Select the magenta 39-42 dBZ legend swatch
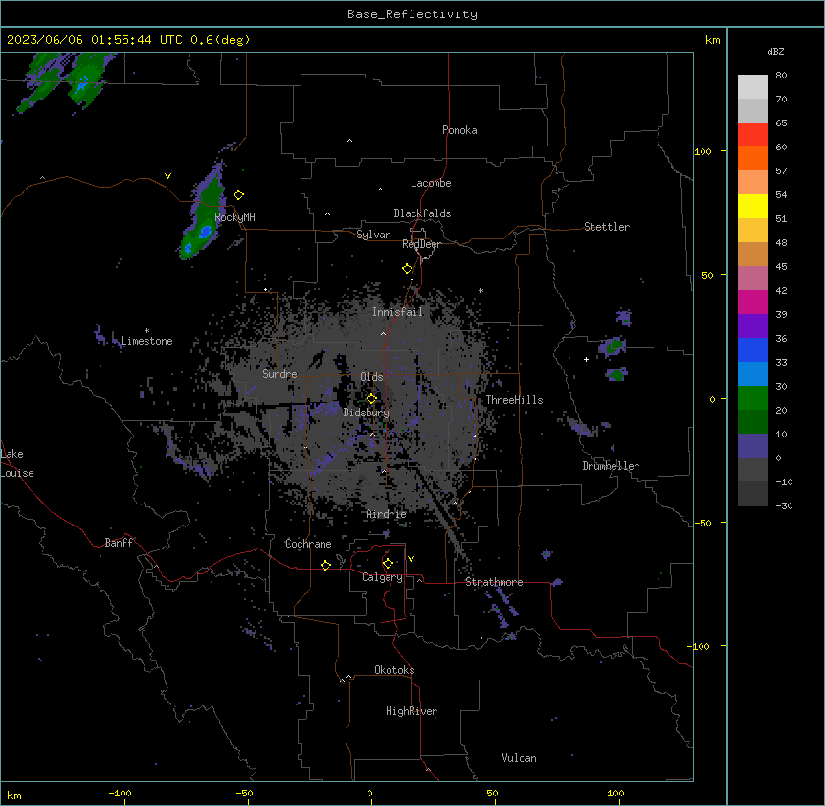This screenshot has width=825, height=806. point(752,302)
